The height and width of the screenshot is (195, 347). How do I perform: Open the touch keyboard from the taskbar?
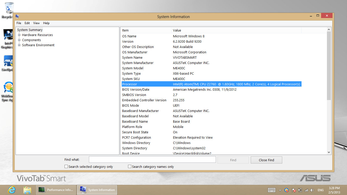pos(272,190)
